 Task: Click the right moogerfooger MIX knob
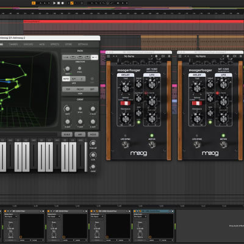[x=210, y=113]
